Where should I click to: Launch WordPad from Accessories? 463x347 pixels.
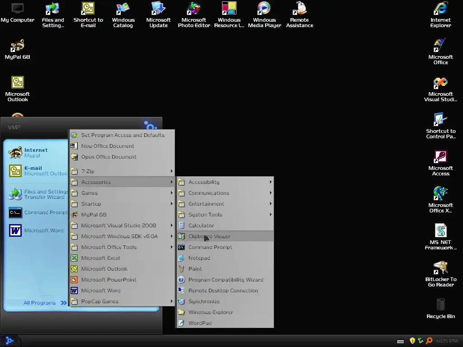click(225, 323)
